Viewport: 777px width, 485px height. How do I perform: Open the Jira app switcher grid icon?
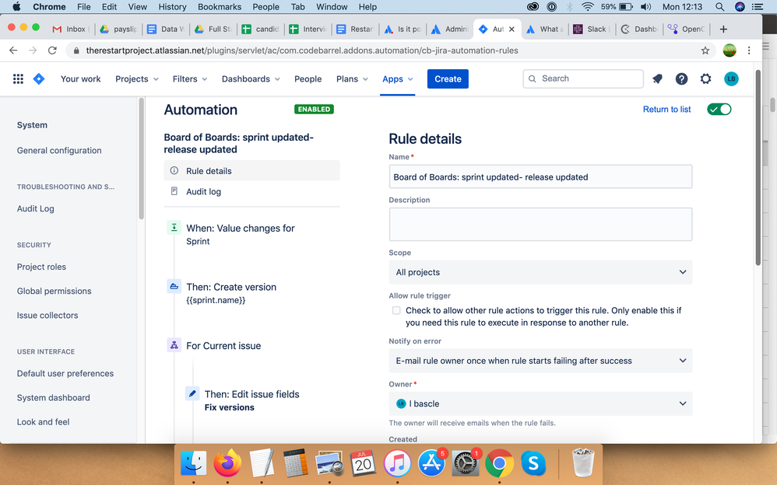[x=19, y=79]
